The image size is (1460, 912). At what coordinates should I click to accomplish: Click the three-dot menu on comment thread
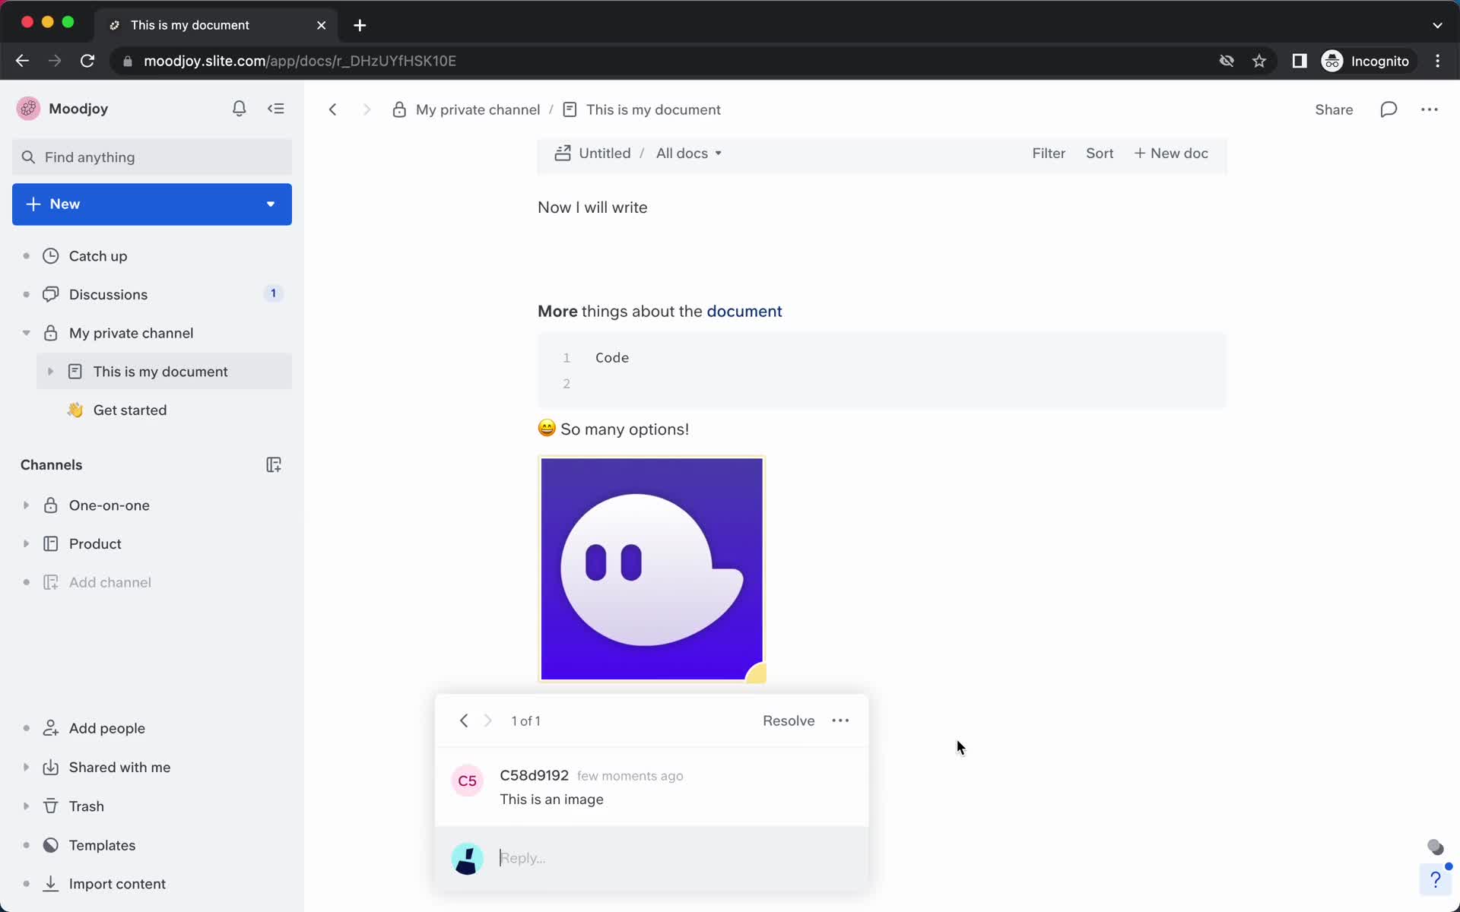point(839,720)
